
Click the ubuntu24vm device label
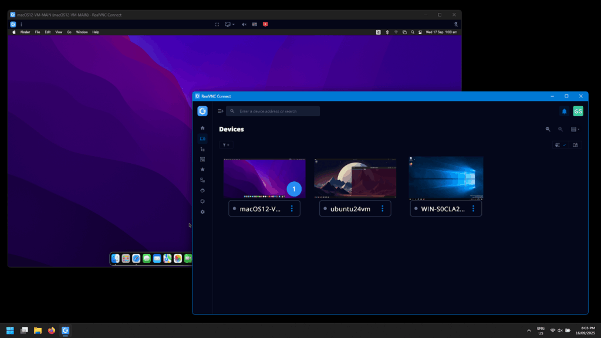(350, 208)
